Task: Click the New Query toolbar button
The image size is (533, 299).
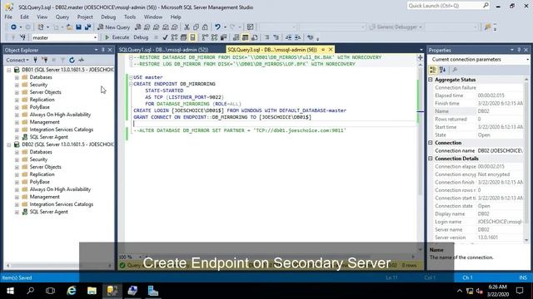Action: pyautogui.click(x=113, y=27)
